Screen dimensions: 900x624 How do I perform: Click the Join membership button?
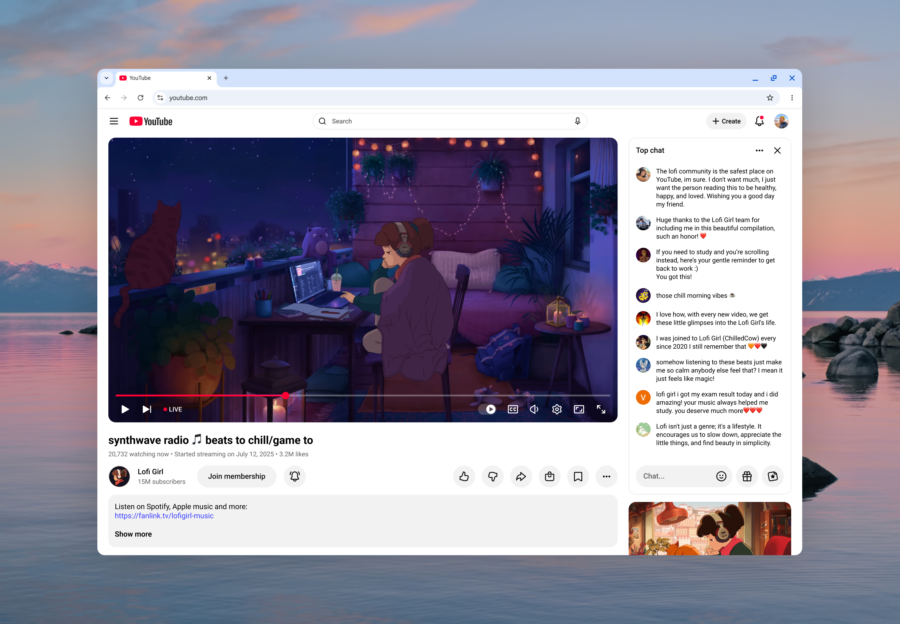(236, 476)
